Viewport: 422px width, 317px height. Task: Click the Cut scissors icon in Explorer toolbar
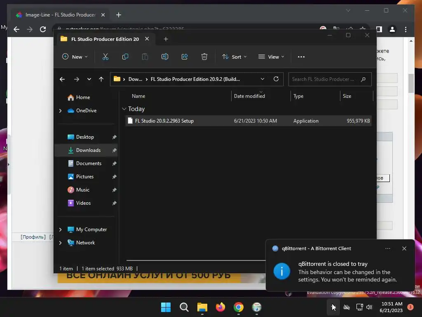[x=105, y=57]
